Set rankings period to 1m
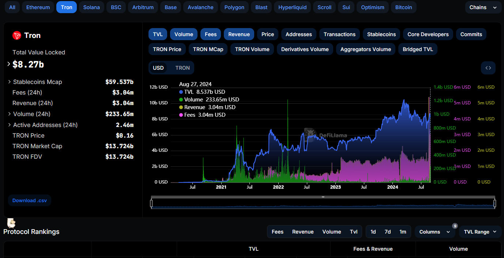Screen dimensions: 504x258 [x=403, y=232]
